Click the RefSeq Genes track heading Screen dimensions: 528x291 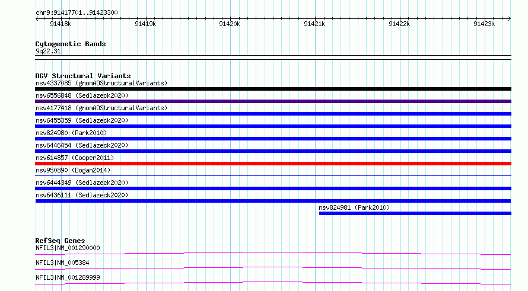(x=60, y=241)
